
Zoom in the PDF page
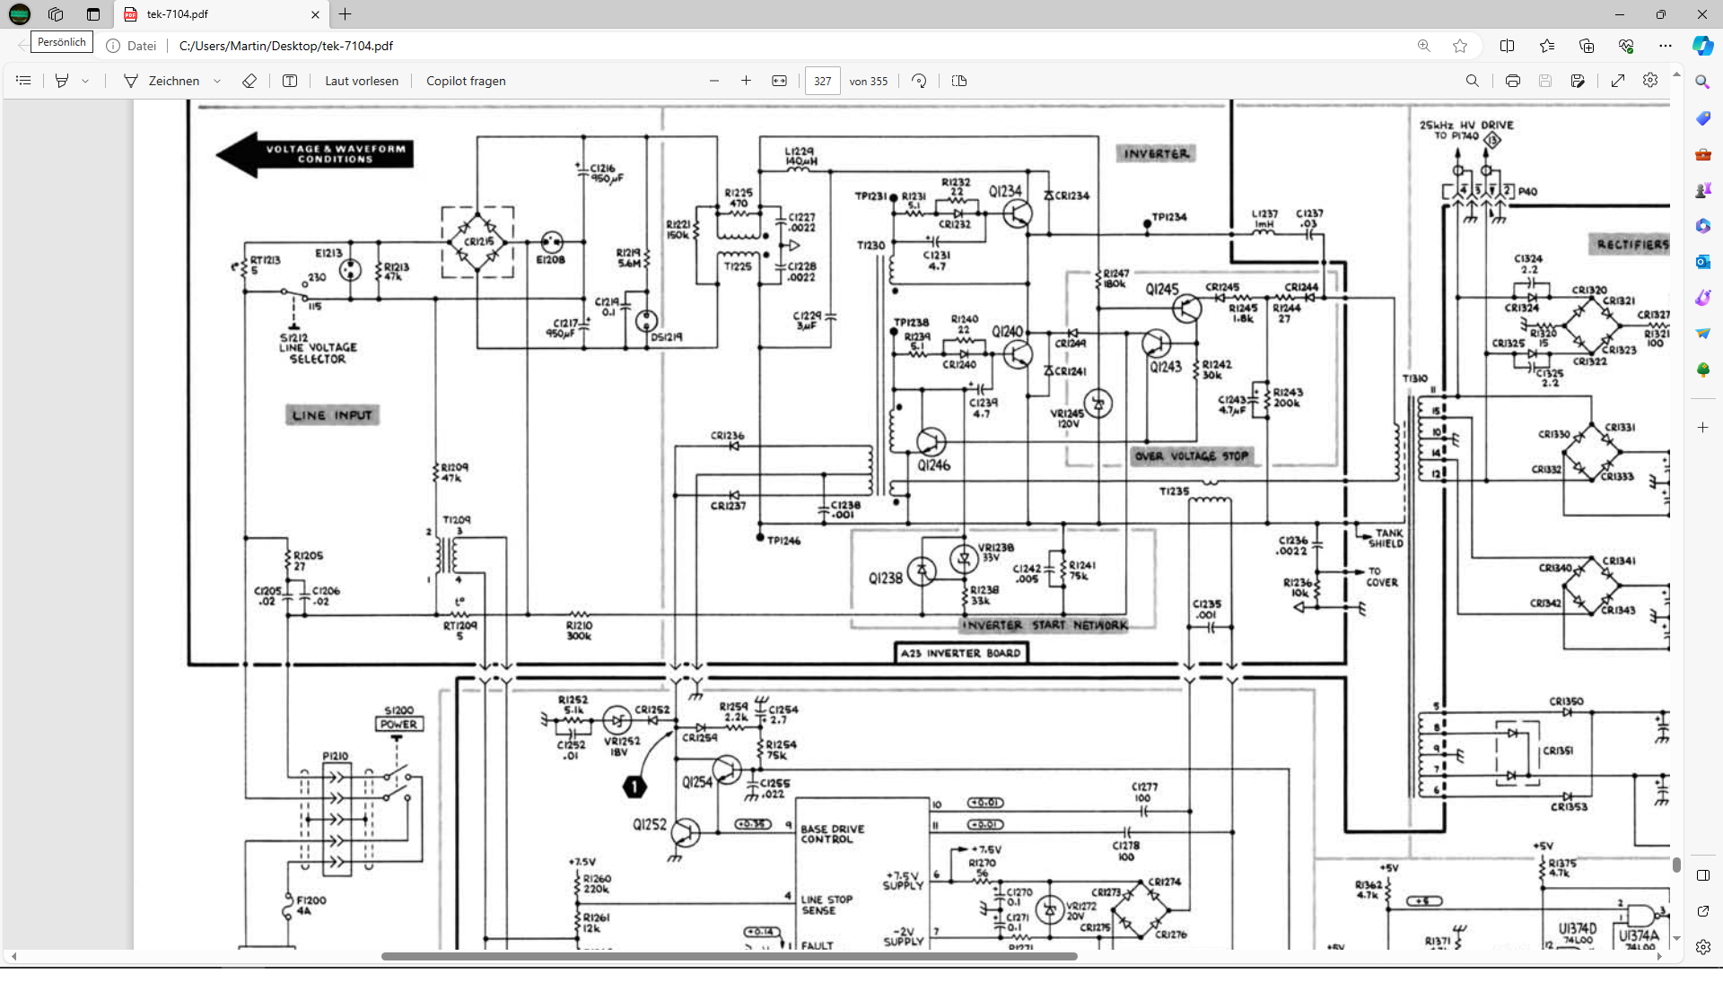[746, 81]
